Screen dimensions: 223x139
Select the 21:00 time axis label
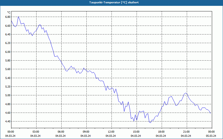(x=186, y=132)
